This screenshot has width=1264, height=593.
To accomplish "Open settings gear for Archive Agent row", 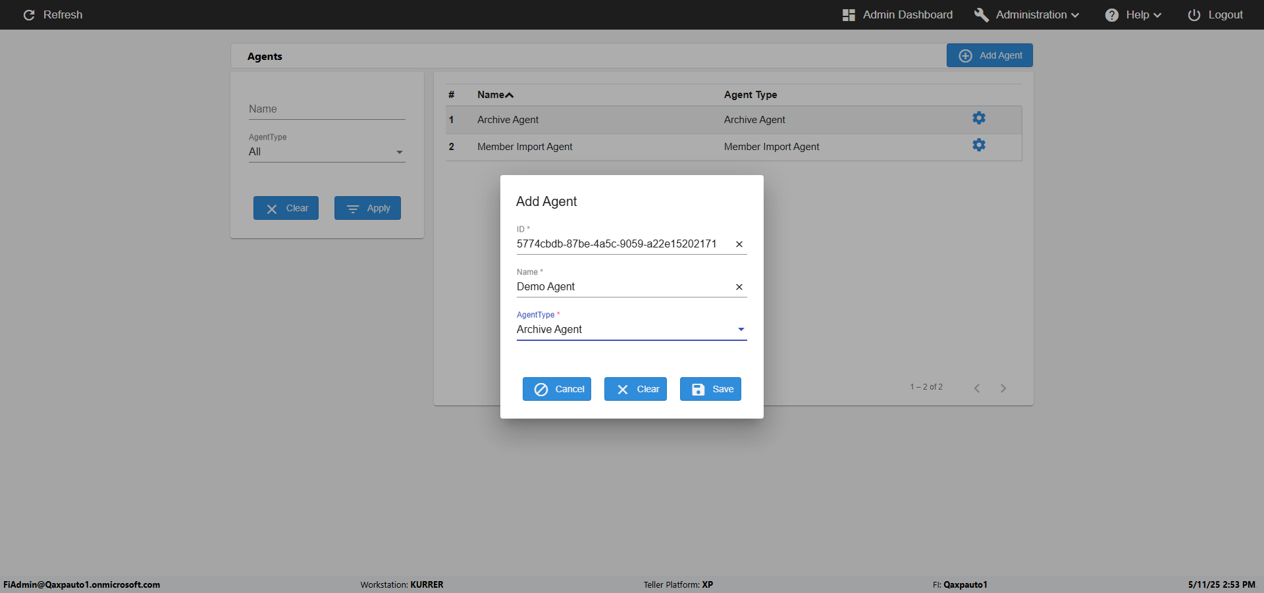I will (x=979, y=118).
